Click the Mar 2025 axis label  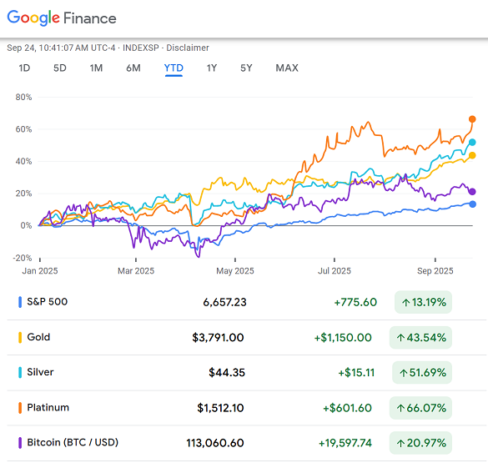pos(136,270)
